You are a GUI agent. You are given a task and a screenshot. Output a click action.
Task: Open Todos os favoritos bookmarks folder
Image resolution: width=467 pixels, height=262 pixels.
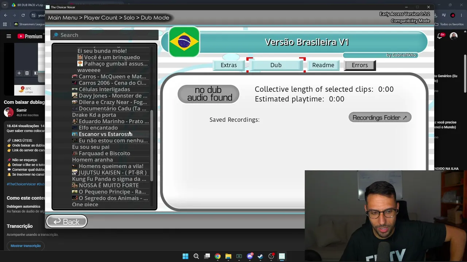click(449, 24)
